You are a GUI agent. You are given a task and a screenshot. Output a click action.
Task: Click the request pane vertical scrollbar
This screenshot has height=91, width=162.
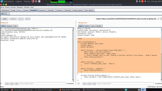(73, 55)
